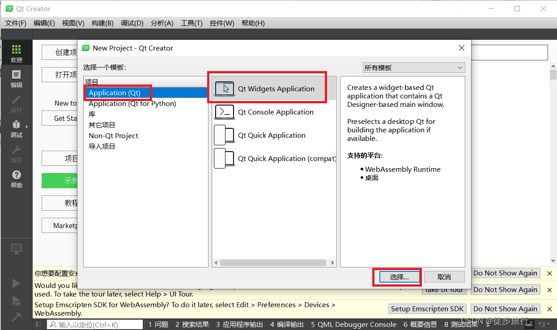This screenshot has width=557, height=330.
Task: Open the 工具(T) menu
Action: click(x=191, y=23)
